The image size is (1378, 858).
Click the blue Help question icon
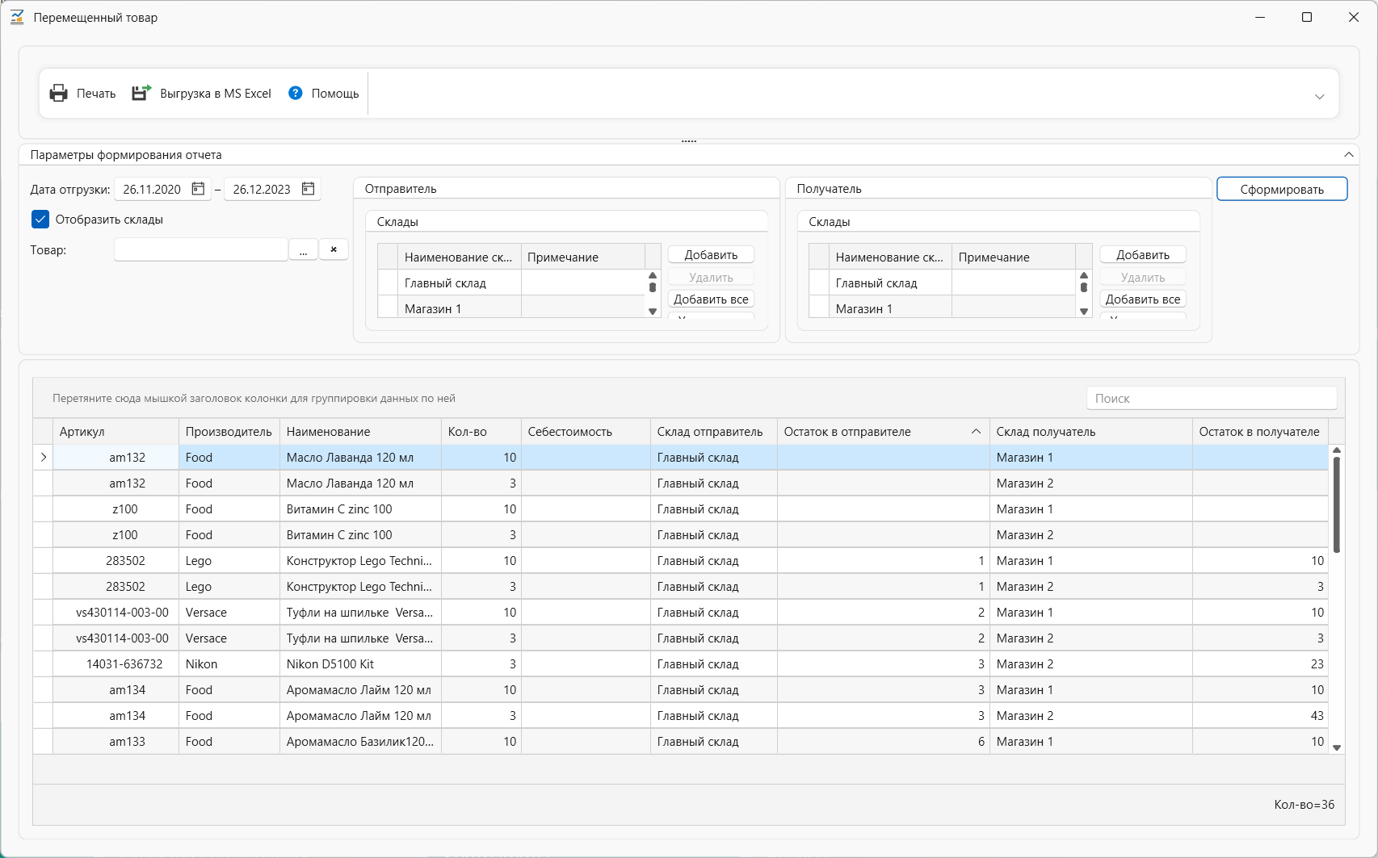tap(296, 93)
